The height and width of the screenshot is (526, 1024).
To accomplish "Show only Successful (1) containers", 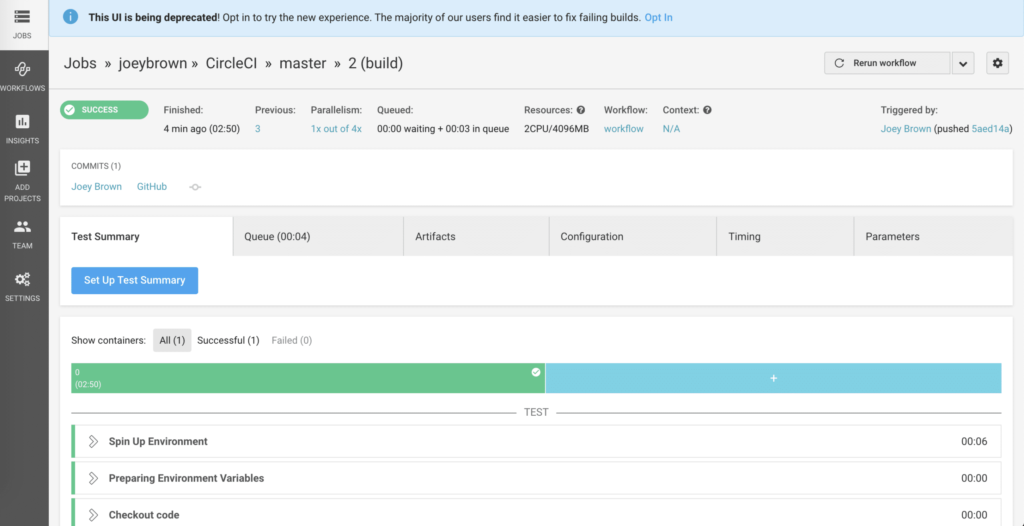I will pyautogui.click(x=228, y=340).
